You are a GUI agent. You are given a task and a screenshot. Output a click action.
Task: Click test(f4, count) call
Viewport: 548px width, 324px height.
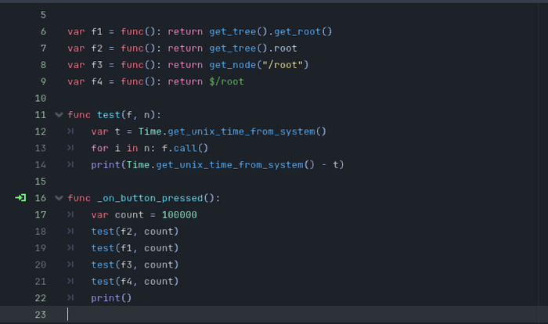(x=135, y=282)
